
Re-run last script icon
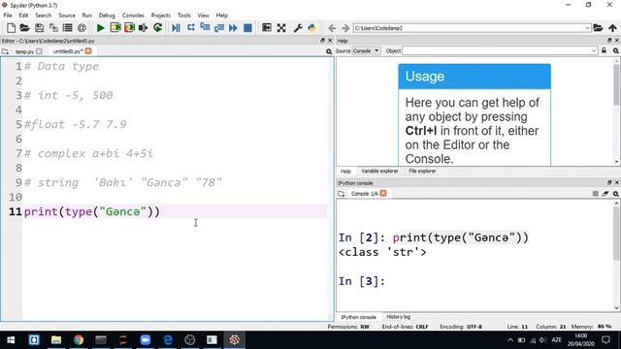(x=157, y=28)
